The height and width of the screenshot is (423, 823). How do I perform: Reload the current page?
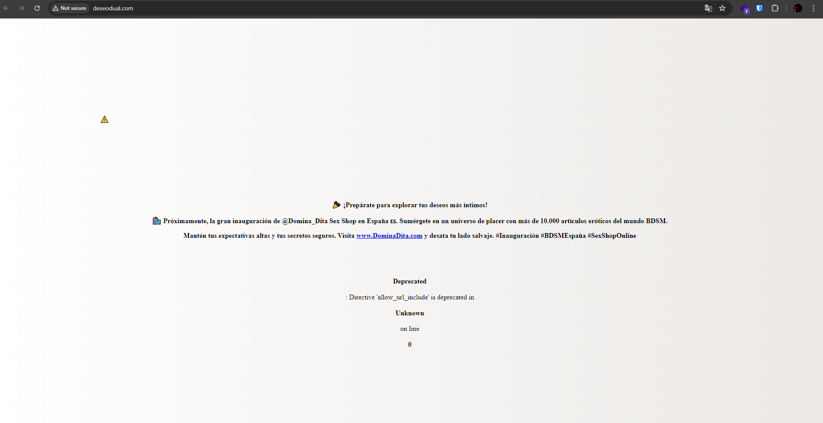coord(37,8)
